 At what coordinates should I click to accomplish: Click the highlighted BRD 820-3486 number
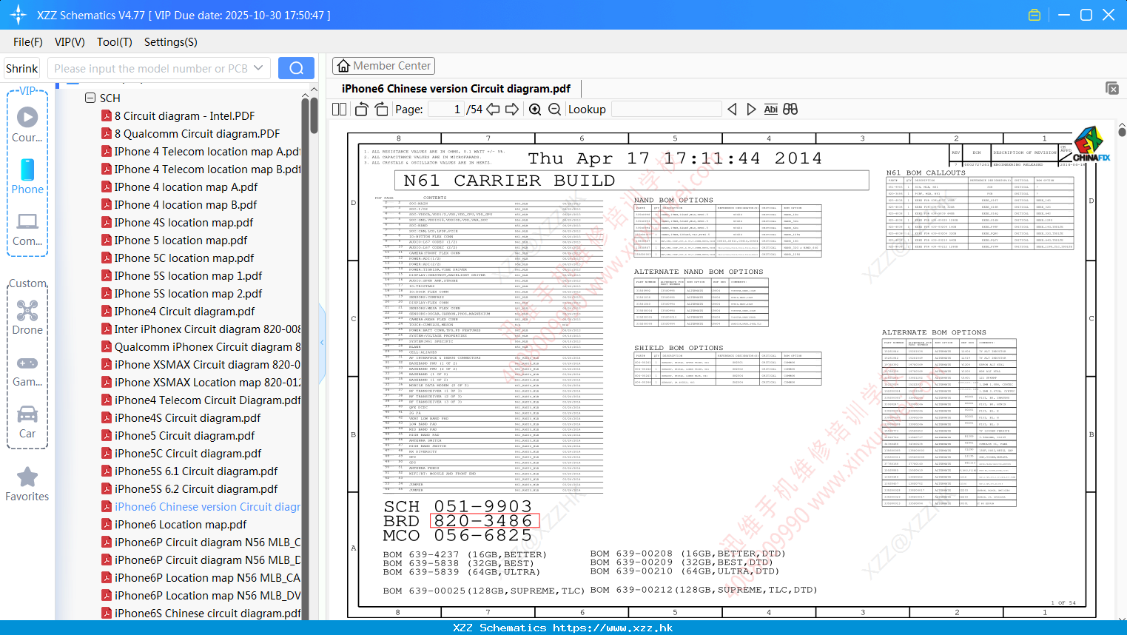pos(485,521)
